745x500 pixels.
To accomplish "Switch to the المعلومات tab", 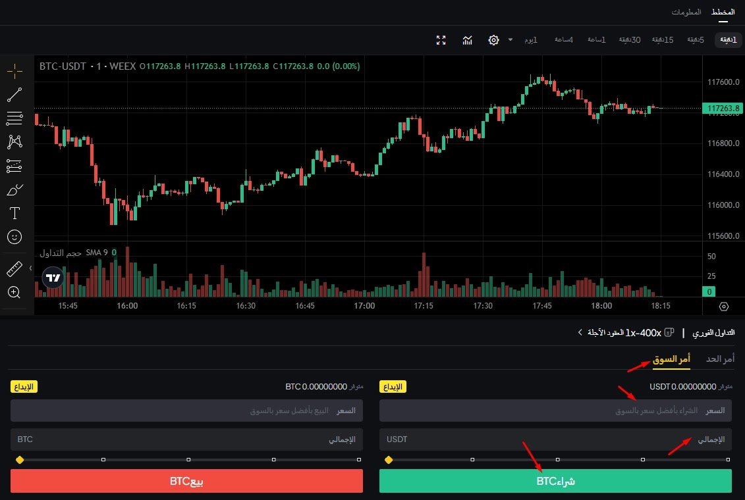I will (x=686, y=12).
